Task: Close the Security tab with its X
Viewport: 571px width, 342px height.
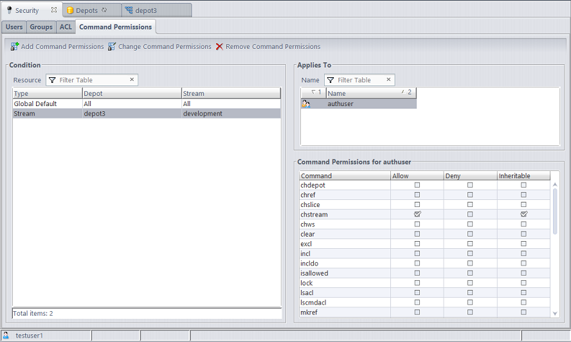Action: pos(53,10)
